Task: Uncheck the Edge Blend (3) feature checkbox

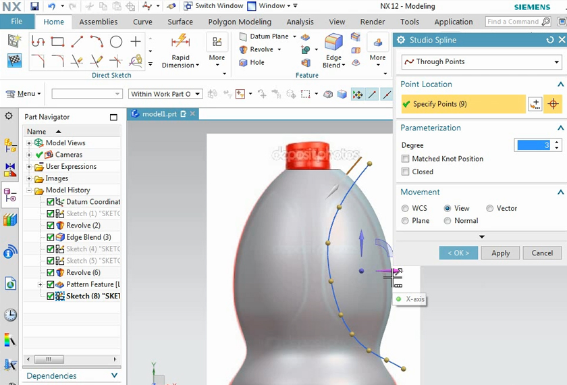Action: (x=51, y=237)
